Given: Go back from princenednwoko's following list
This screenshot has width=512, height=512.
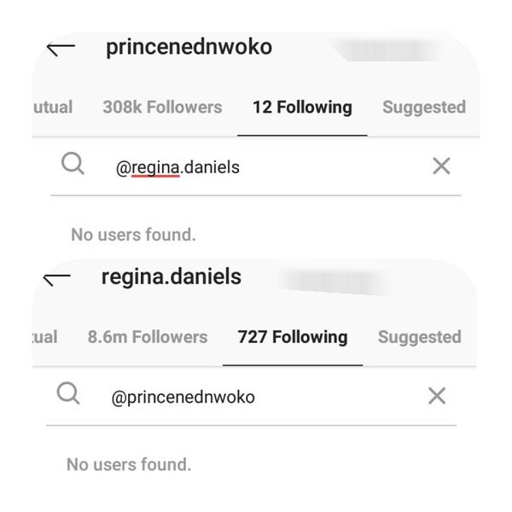Looking at the screenshot, I should click(60, 49).
